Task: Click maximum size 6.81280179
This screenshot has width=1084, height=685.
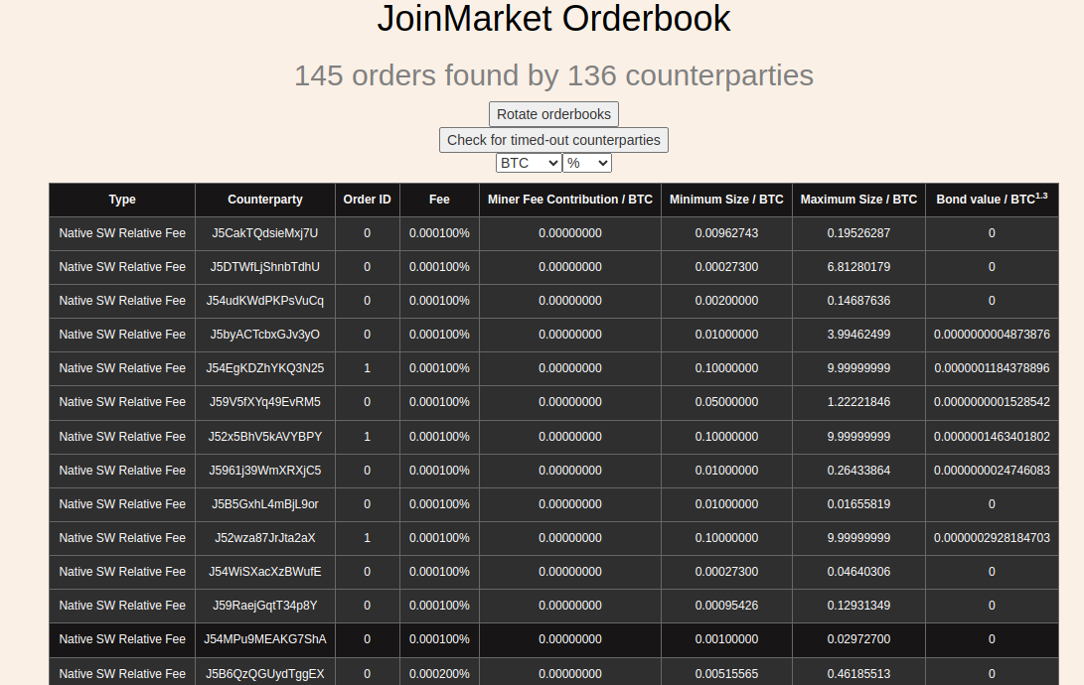Action: pyautogui.click(x=858, y=267)
